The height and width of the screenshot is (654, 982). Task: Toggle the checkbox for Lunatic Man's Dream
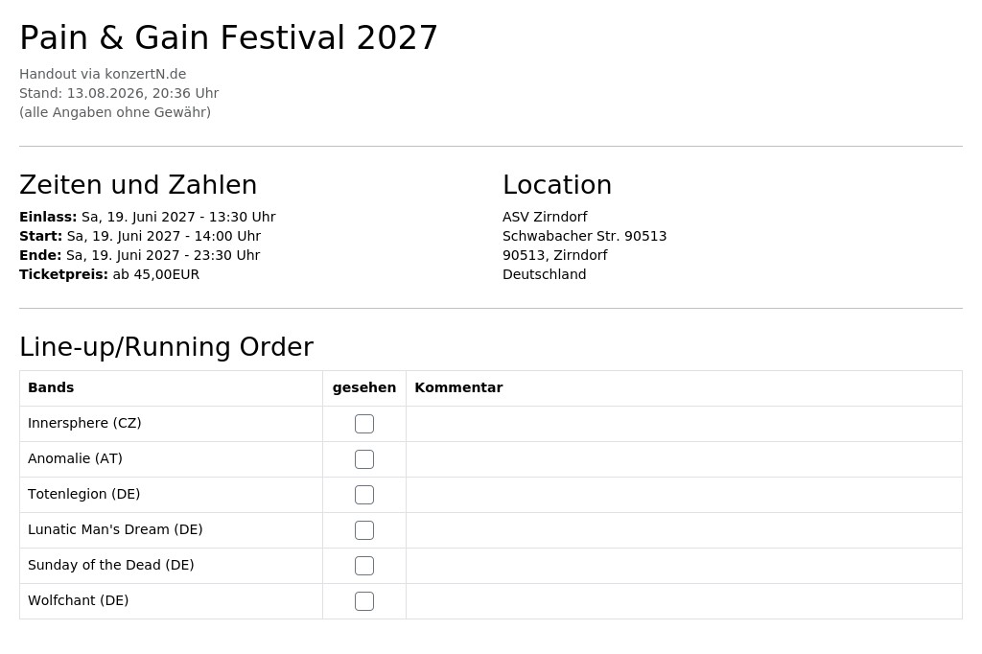(363, 530)
